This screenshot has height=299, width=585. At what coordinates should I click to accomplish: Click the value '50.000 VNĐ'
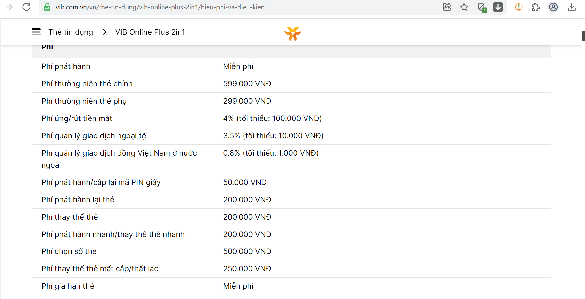click(x=245, y=182)
